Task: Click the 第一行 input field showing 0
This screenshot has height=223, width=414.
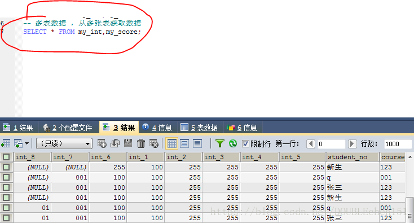Action: tap(331, 144)
